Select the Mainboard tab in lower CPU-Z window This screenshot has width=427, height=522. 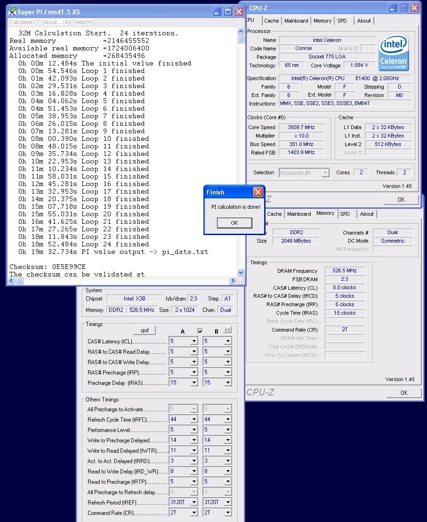299,214
